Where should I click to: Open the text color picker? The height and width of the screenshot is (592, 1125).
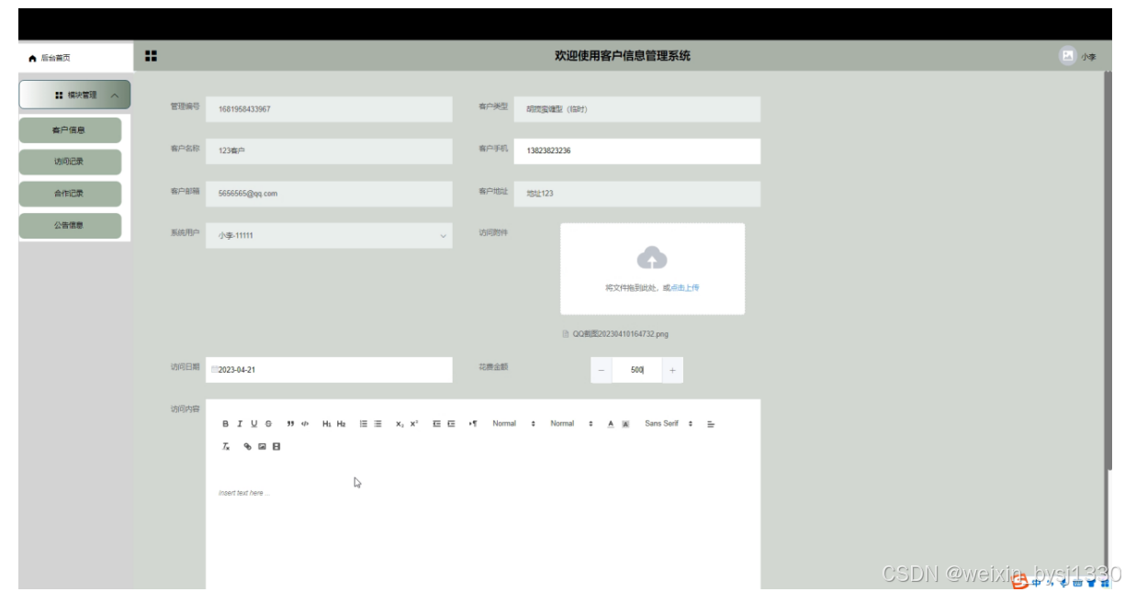[611, 424]
